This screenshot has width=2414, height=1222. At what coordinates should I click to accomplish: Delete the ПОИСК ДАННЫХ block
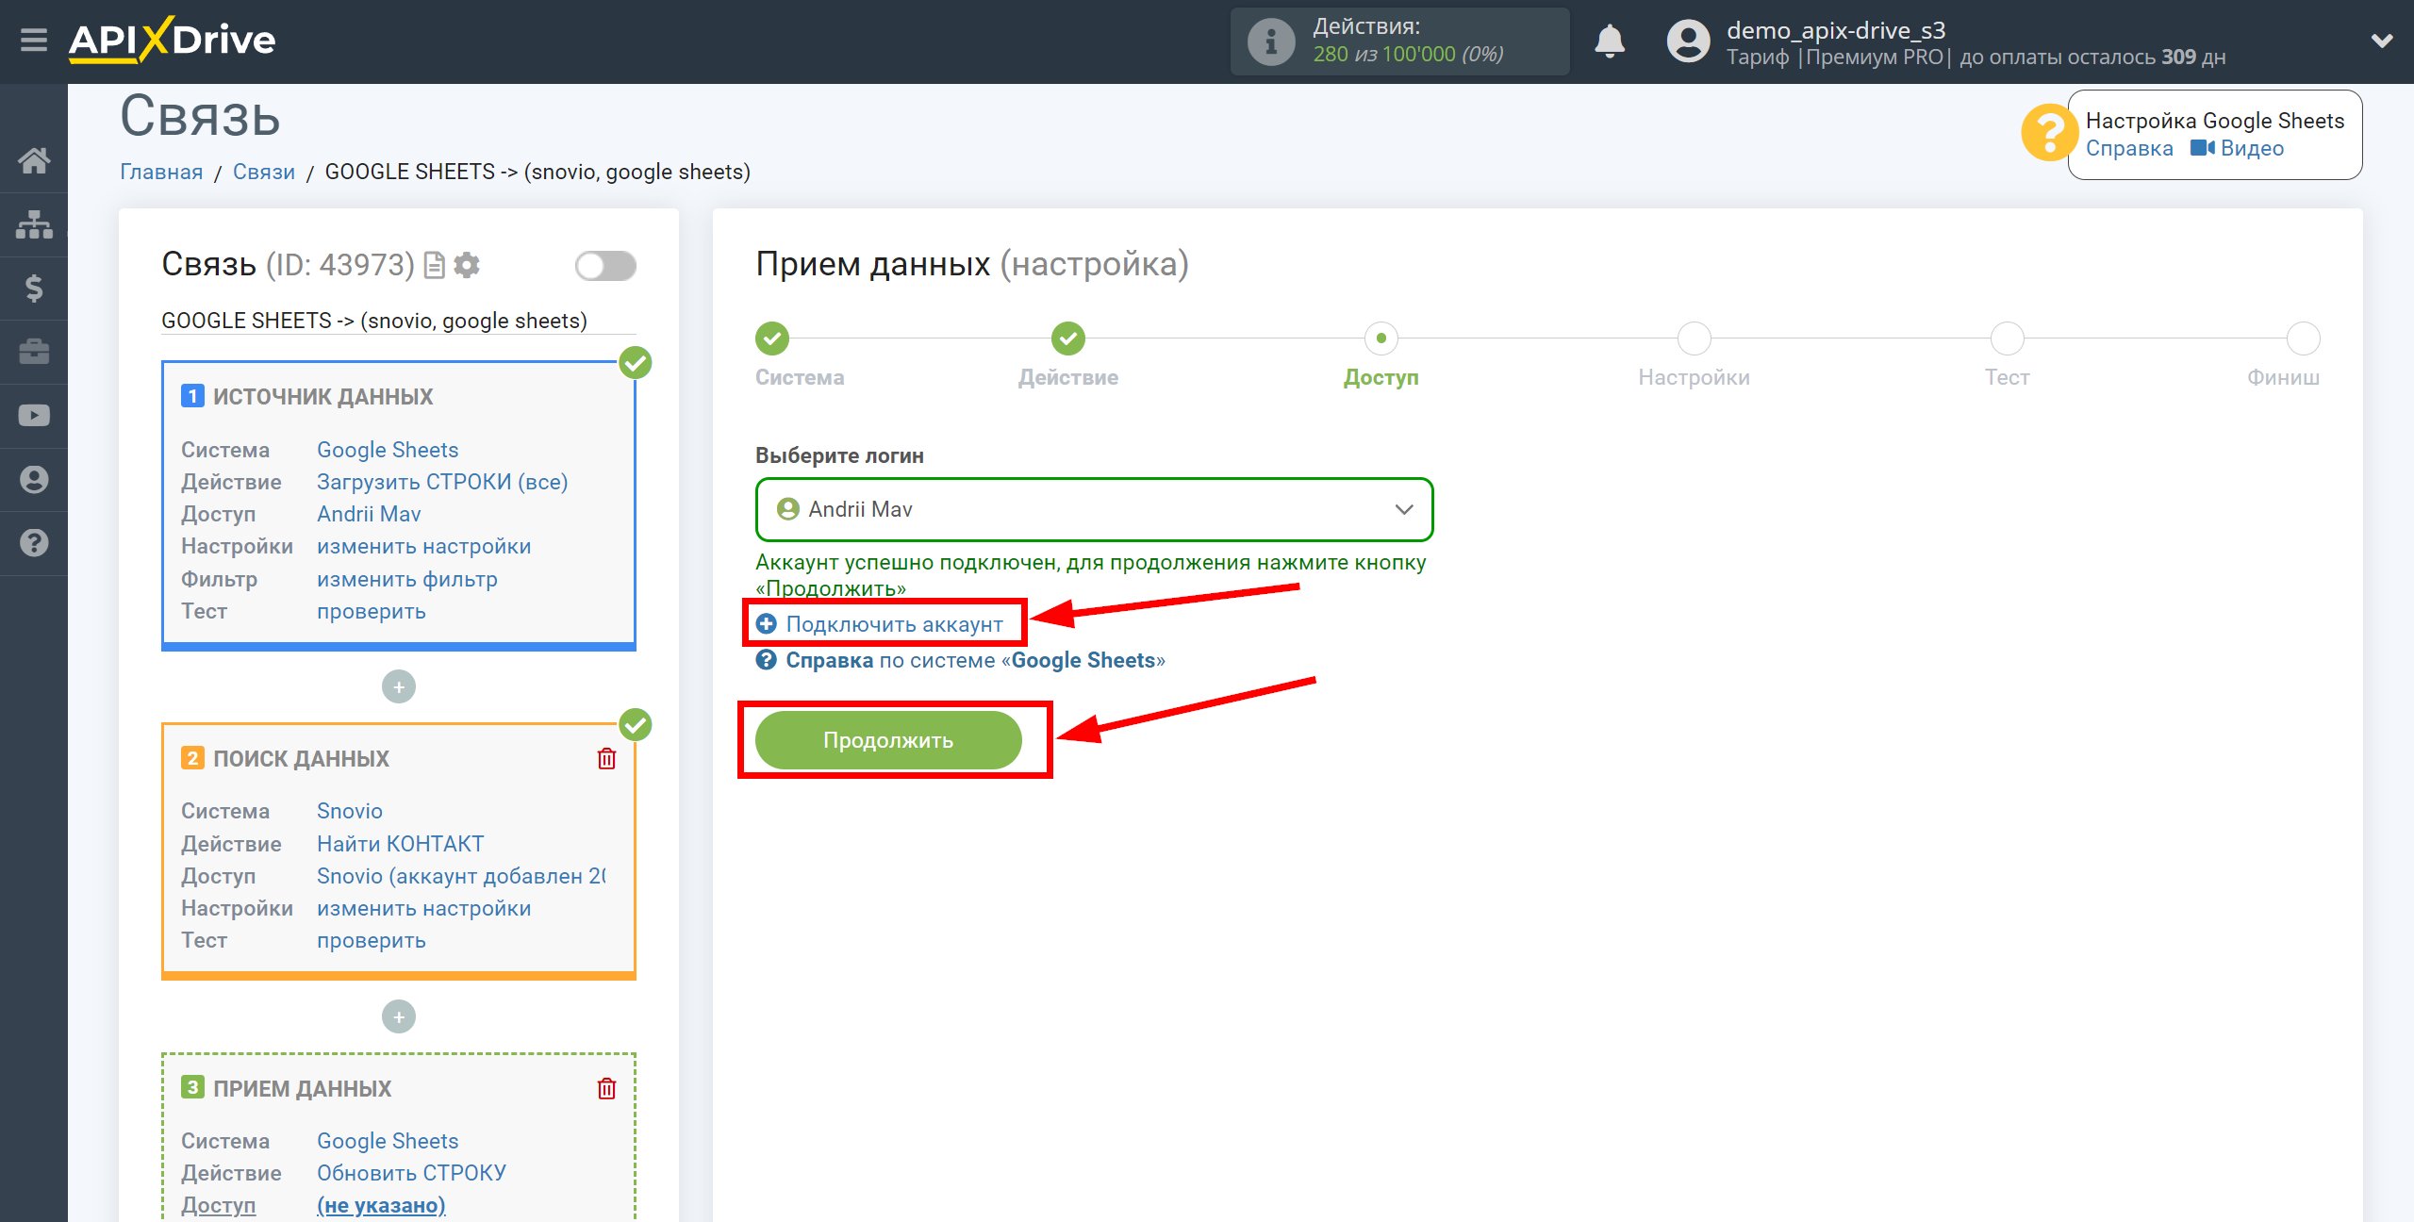[x=606, y=758]
